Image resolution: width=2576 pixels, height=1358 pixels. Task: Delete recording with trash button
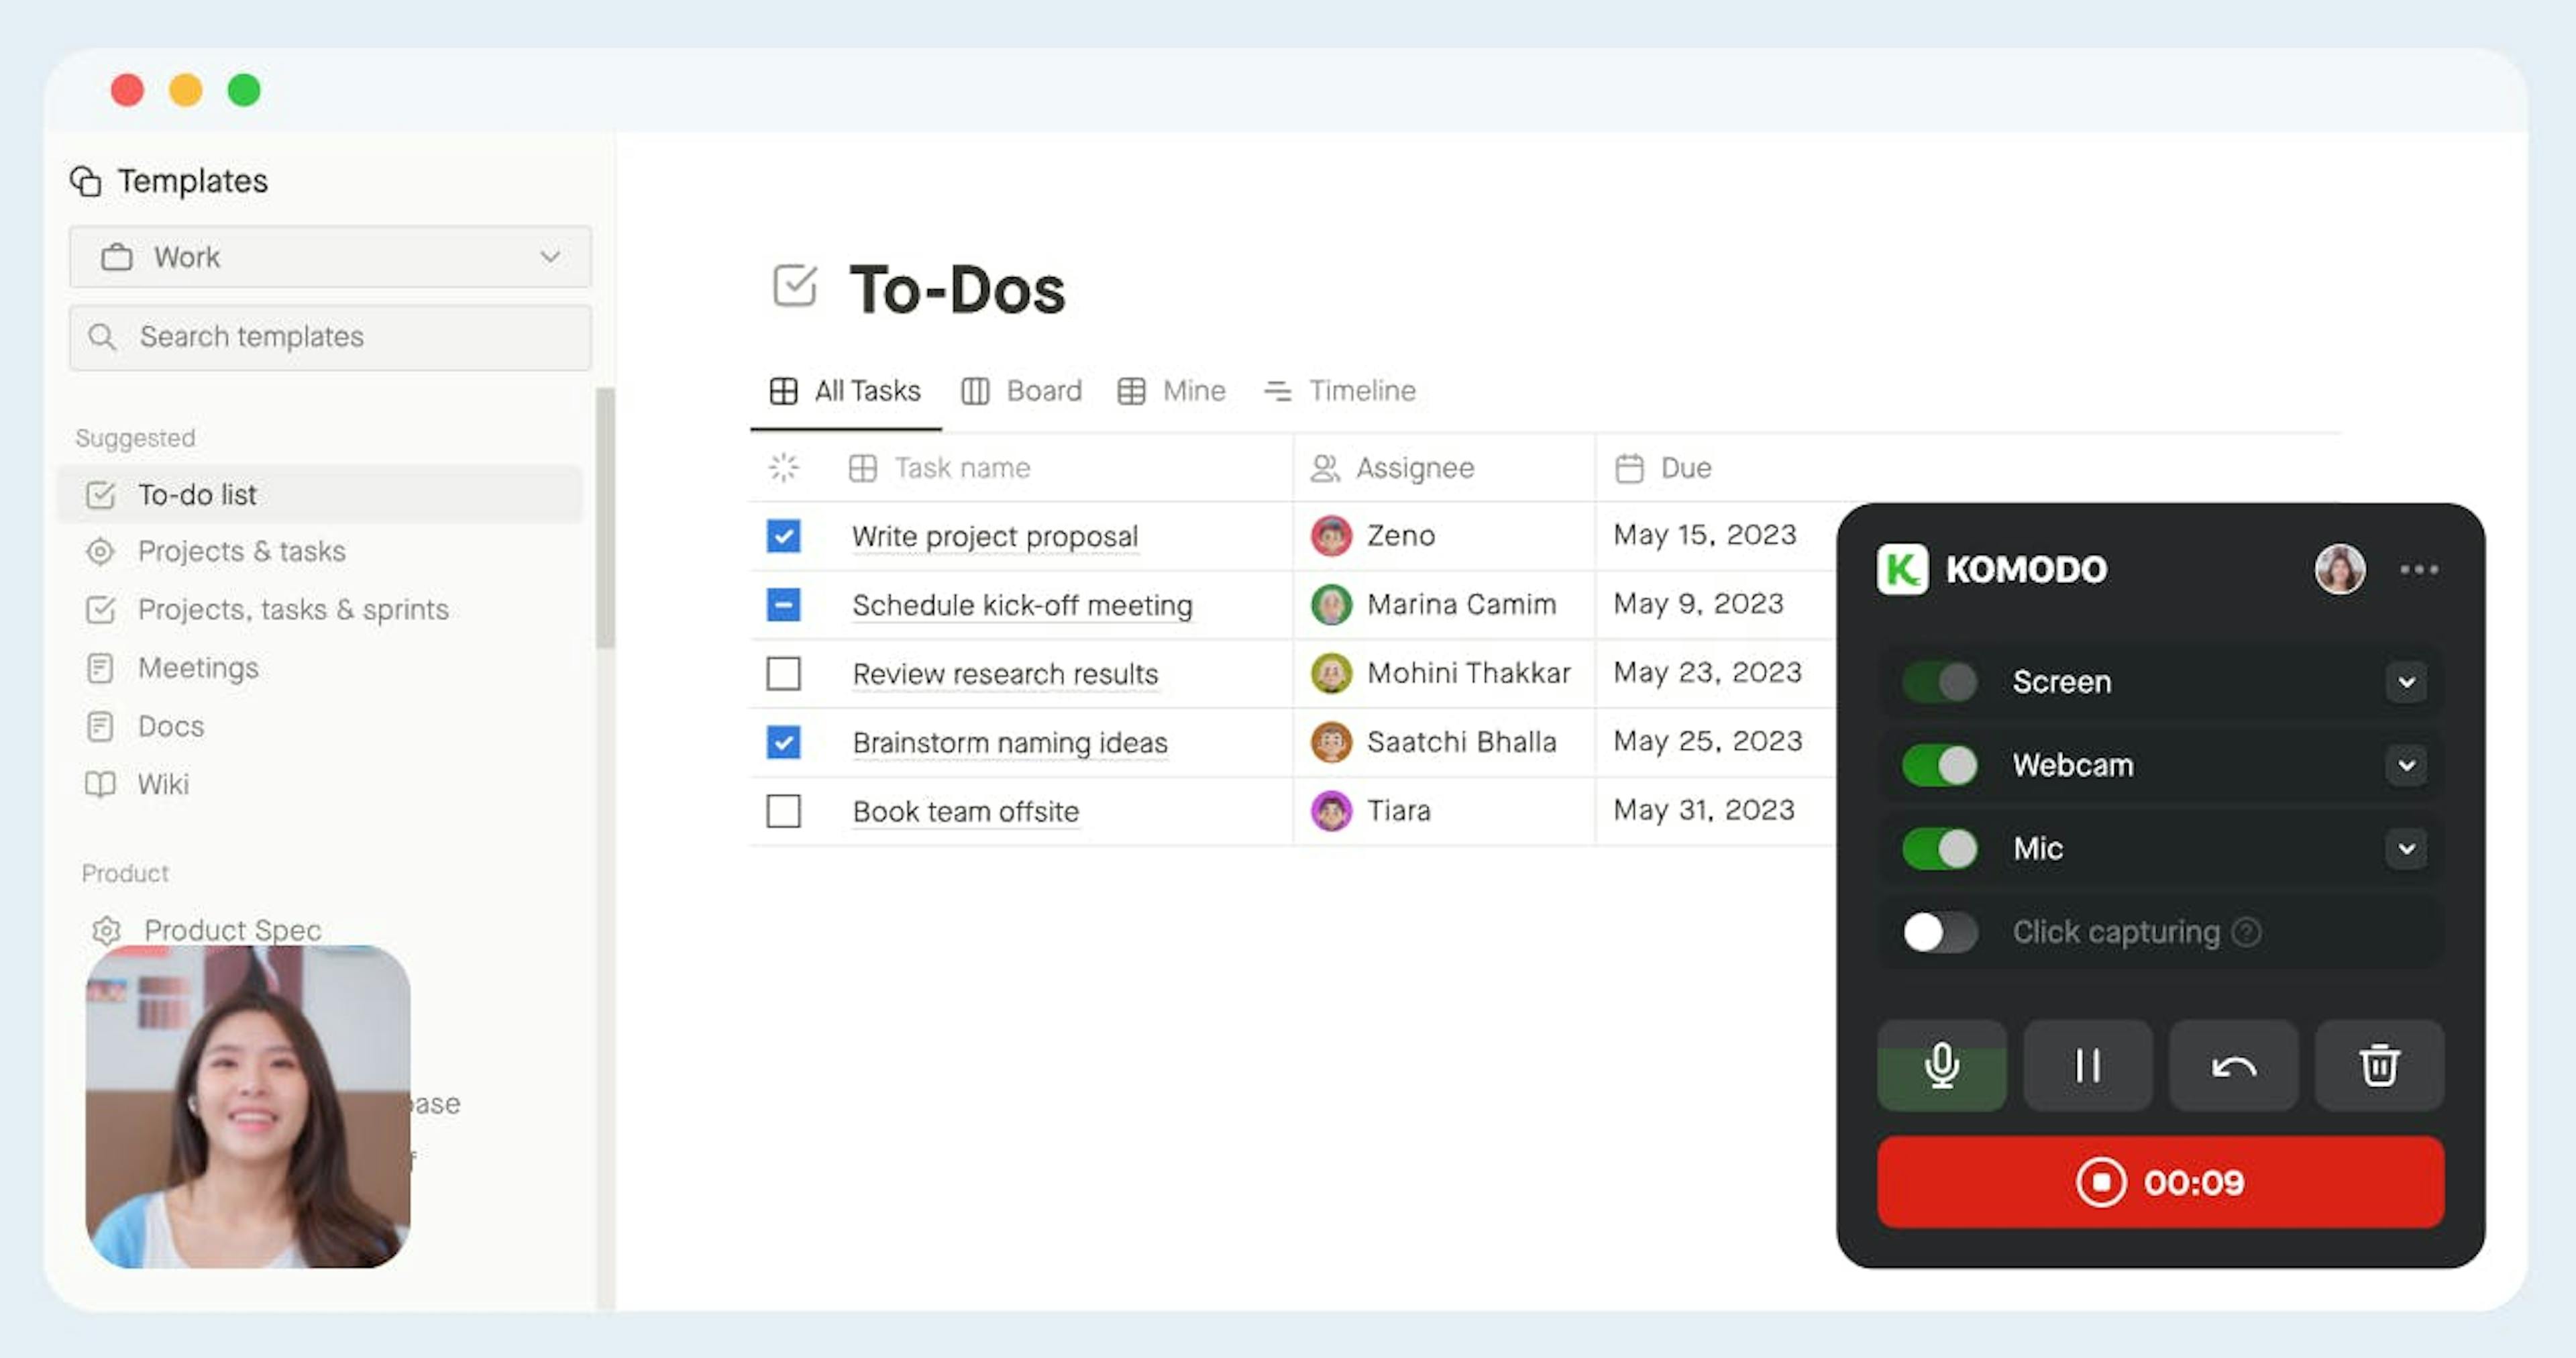point(2379,1065)
